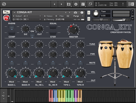
Task: Go to next preset arrow in top bar
Action: 62,4
